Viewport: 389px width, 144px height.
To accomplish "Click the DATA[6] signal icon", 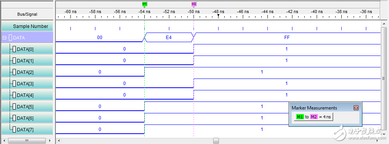I will click(x=14, y=118).
